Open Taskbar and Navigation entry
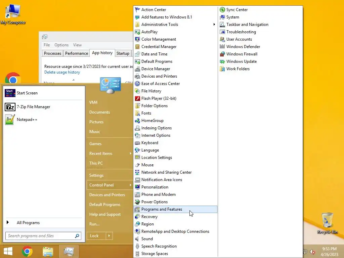This screenshot has height=258, width=344. click(247, 24)
